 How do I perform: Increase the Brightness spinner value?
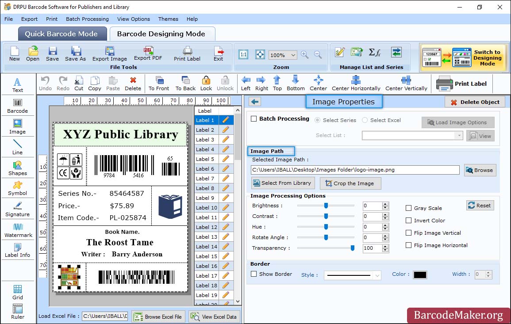pyautogui.click(x=385, y=204)
